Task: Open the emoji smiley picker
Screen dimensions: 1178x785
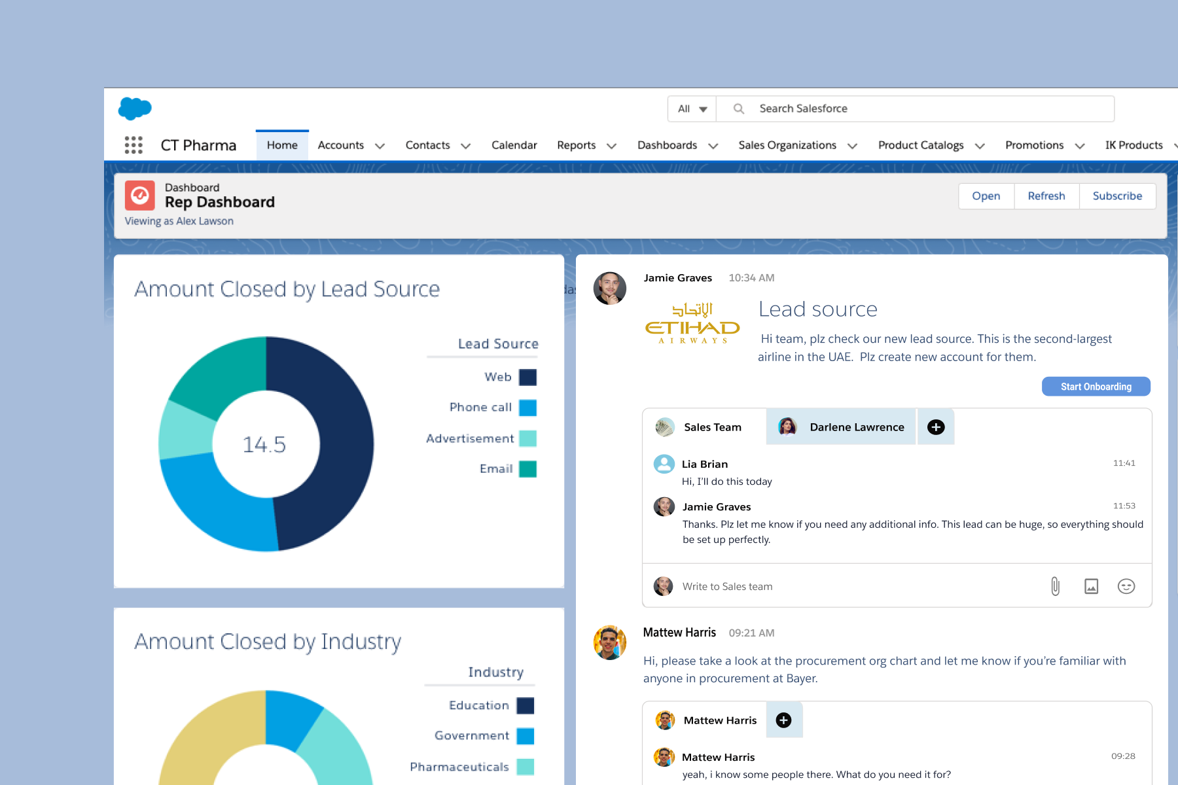Action: (x=1126, y=586)
